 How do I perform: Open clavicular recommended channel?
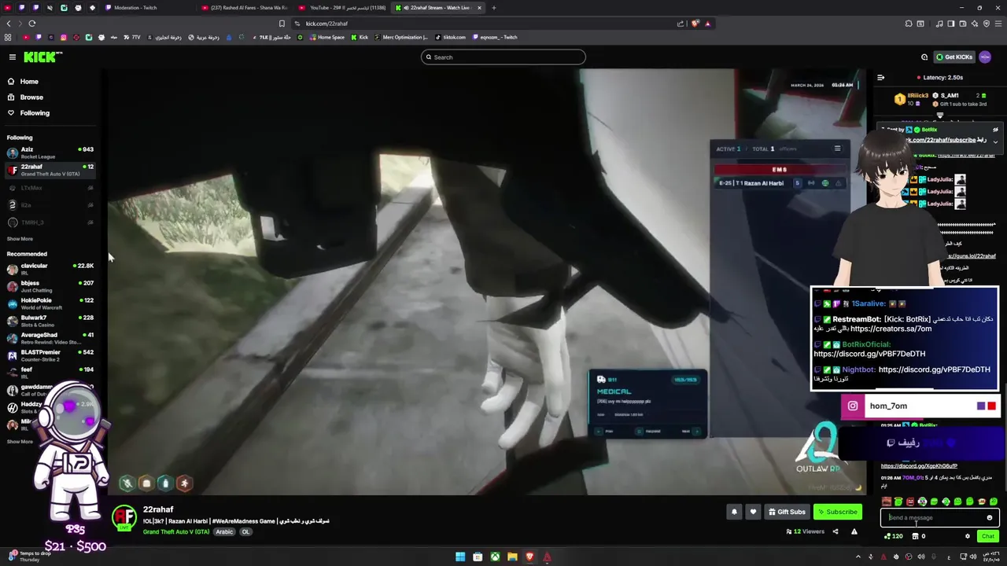coord(50,269)
